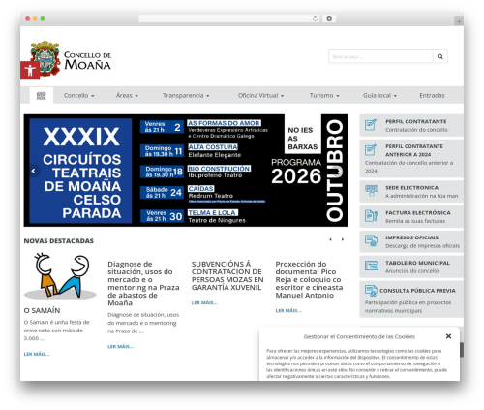Screen dimensions: 484x410
Task: Click the Taboleiro Municipal icon
Action: tap(371, 266)
